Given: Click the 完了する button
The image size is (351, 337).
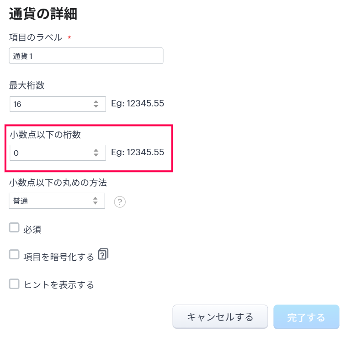Looking at the screenshot, I should coord(306,317).
